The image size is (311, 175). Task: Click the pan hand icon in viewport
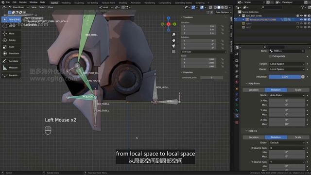click(173, 40)
